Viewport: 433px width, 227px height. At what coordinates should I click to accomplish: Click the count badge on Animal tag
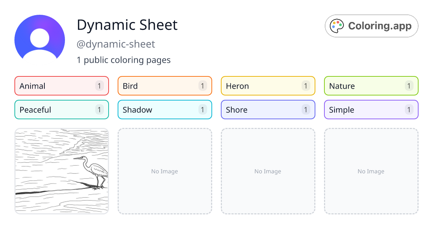[x=99, y=86]
